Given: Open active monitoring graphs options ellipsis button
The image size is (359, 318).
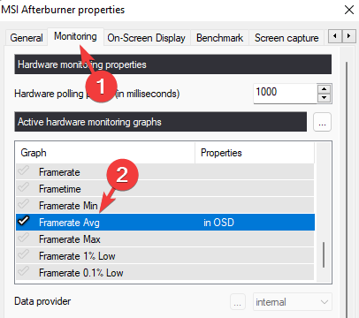Looking at the screenshot, I should click(x=322, y=122).
